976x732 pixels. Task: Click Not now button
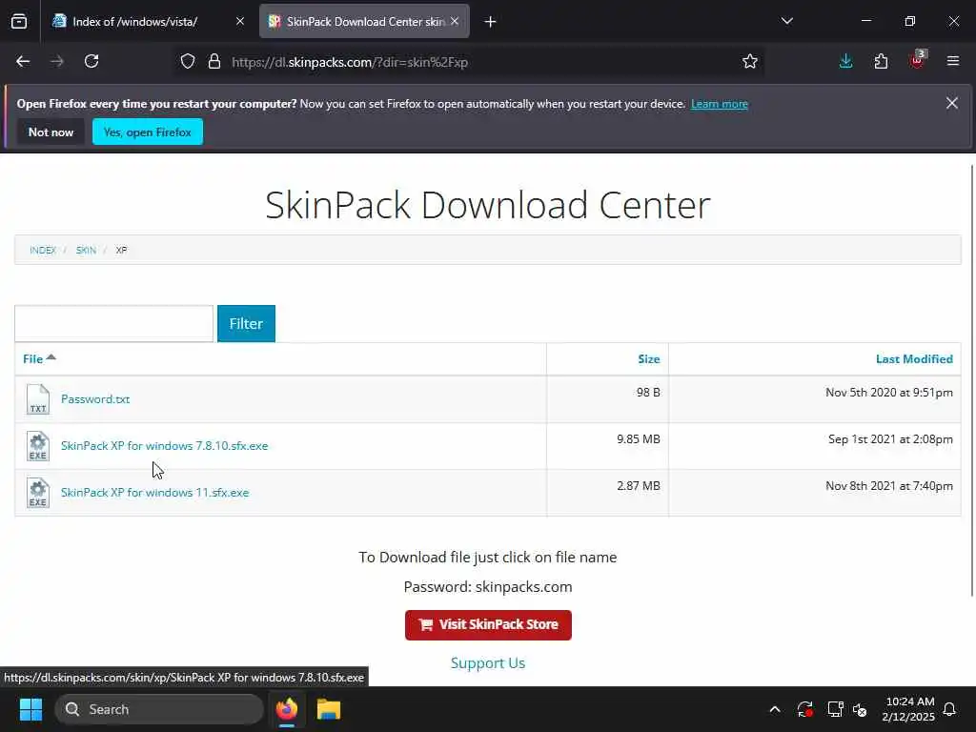(x=51, y=132)
